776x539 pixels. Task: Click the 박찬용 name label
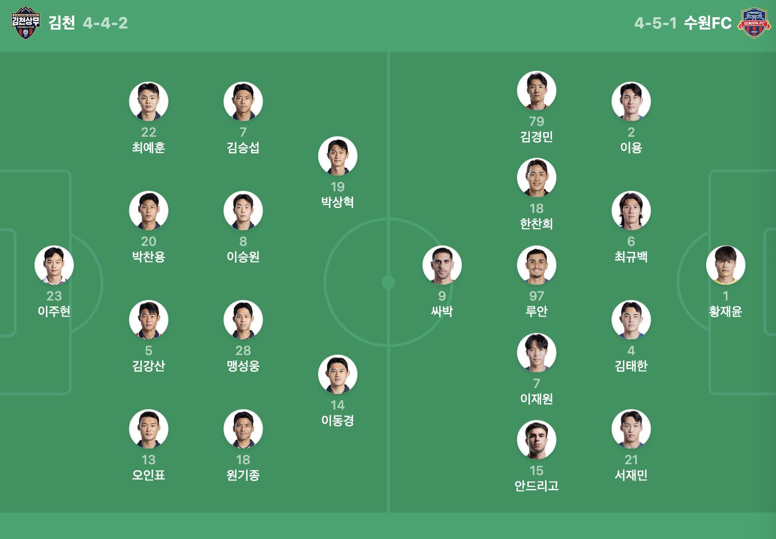pyautogui.click(x=149, y=257)
